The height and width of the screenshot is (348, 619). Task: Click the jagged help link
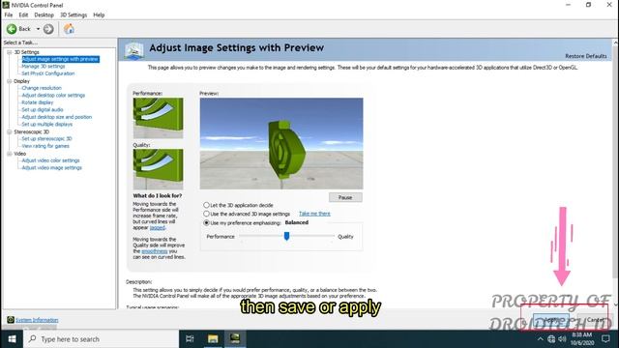[x=157, y=228]
